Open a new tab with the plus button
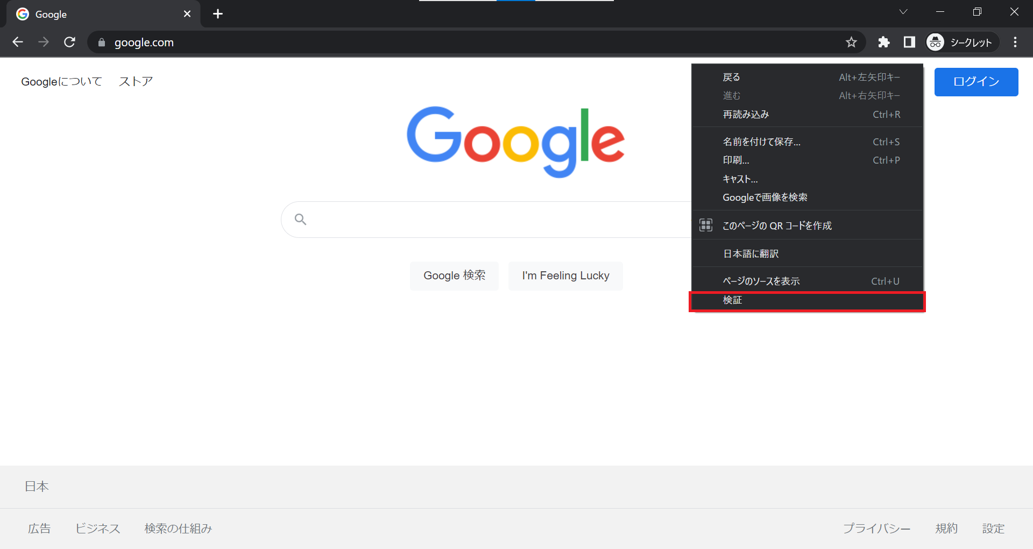The image size is (1033, 549). tap(217, 13)
